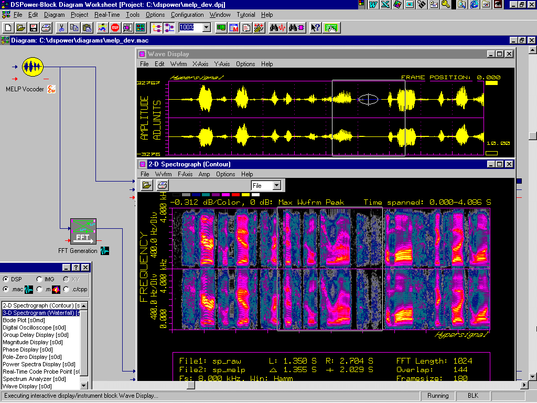Activate the context help pointer icon
Screen dimensions: 537x403
(x=315, y=28)
